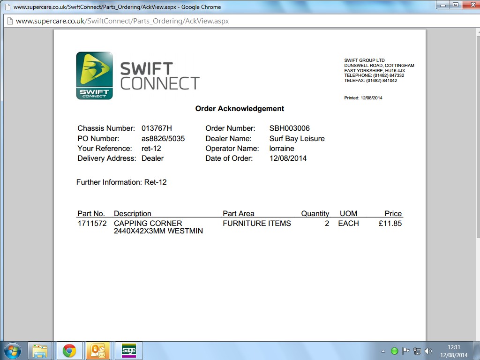Click the page icon in address bar

(10, 21)
